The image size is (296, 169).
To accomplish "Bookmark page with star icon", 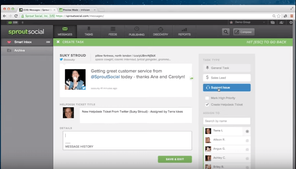I will point(279,16).
